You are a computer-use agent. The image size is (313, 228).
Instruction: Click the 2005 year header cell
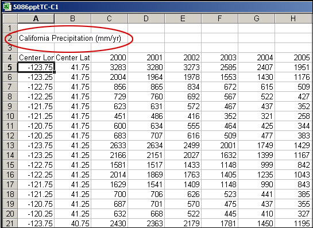(293, 57)
